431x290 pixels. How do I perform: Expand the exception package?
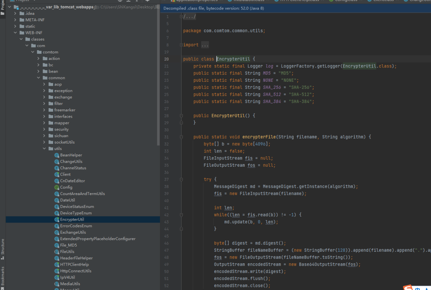coord(44,91)
